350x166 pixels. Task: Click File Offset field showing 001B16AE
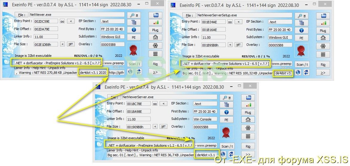[x=213, y=29]
